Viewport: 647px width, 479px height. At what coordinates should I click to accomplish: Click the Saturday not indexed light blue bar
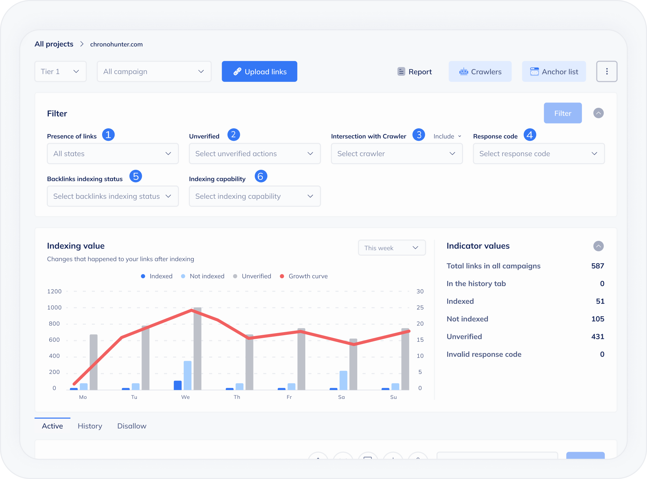[x=343, y=380]
